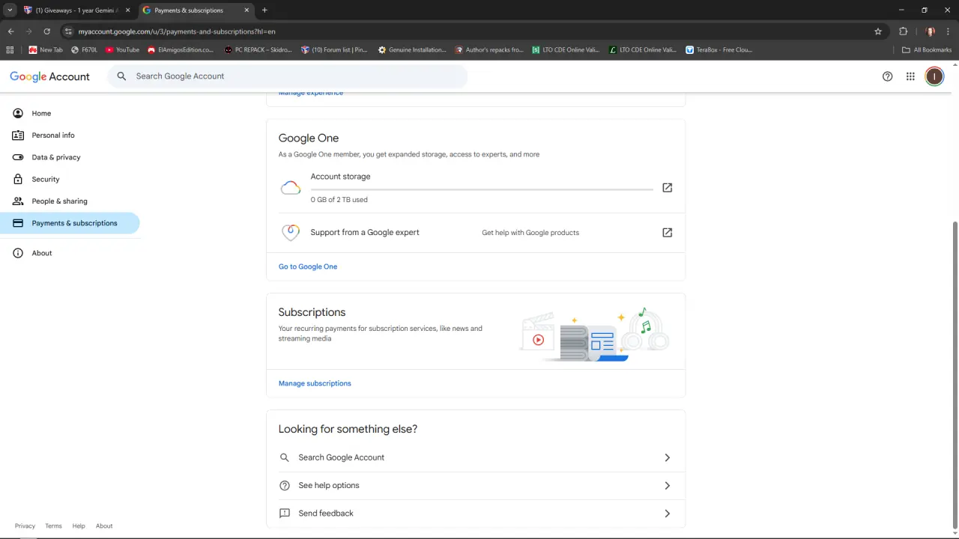
Task: Click the Send feedback icon
Action: [x=285, y=514]
